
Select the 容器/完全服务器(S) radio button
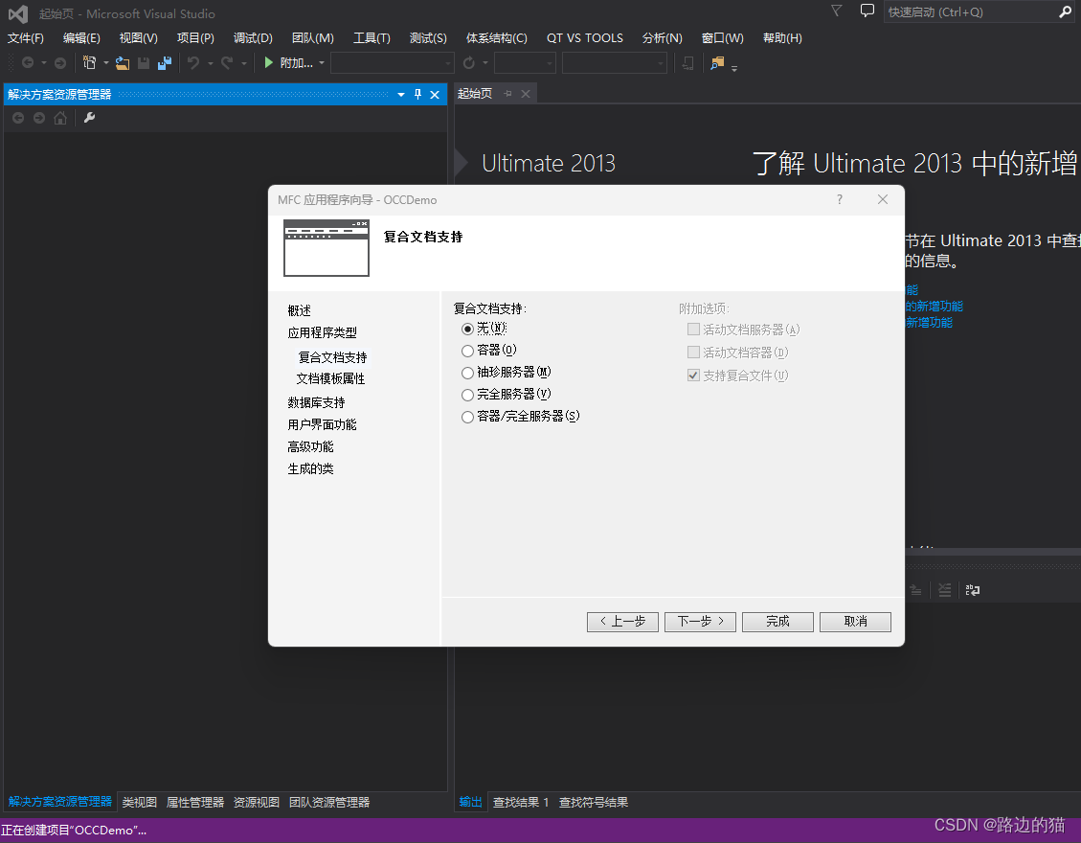[467, 418]
